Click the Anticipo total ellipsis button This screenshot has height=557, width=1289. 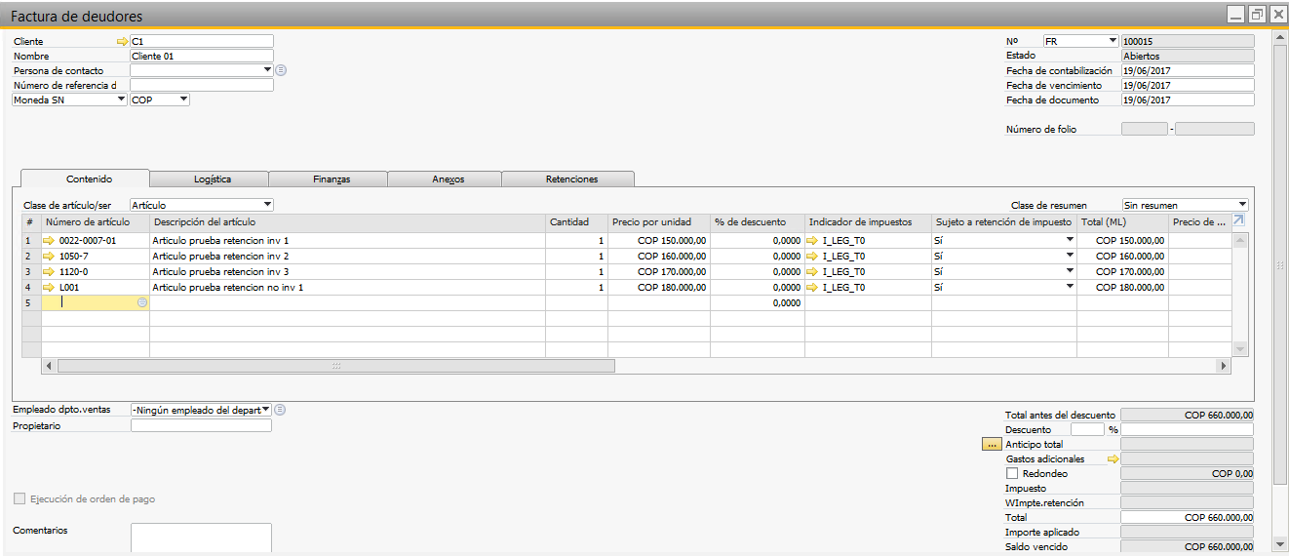tap(993, 444)
